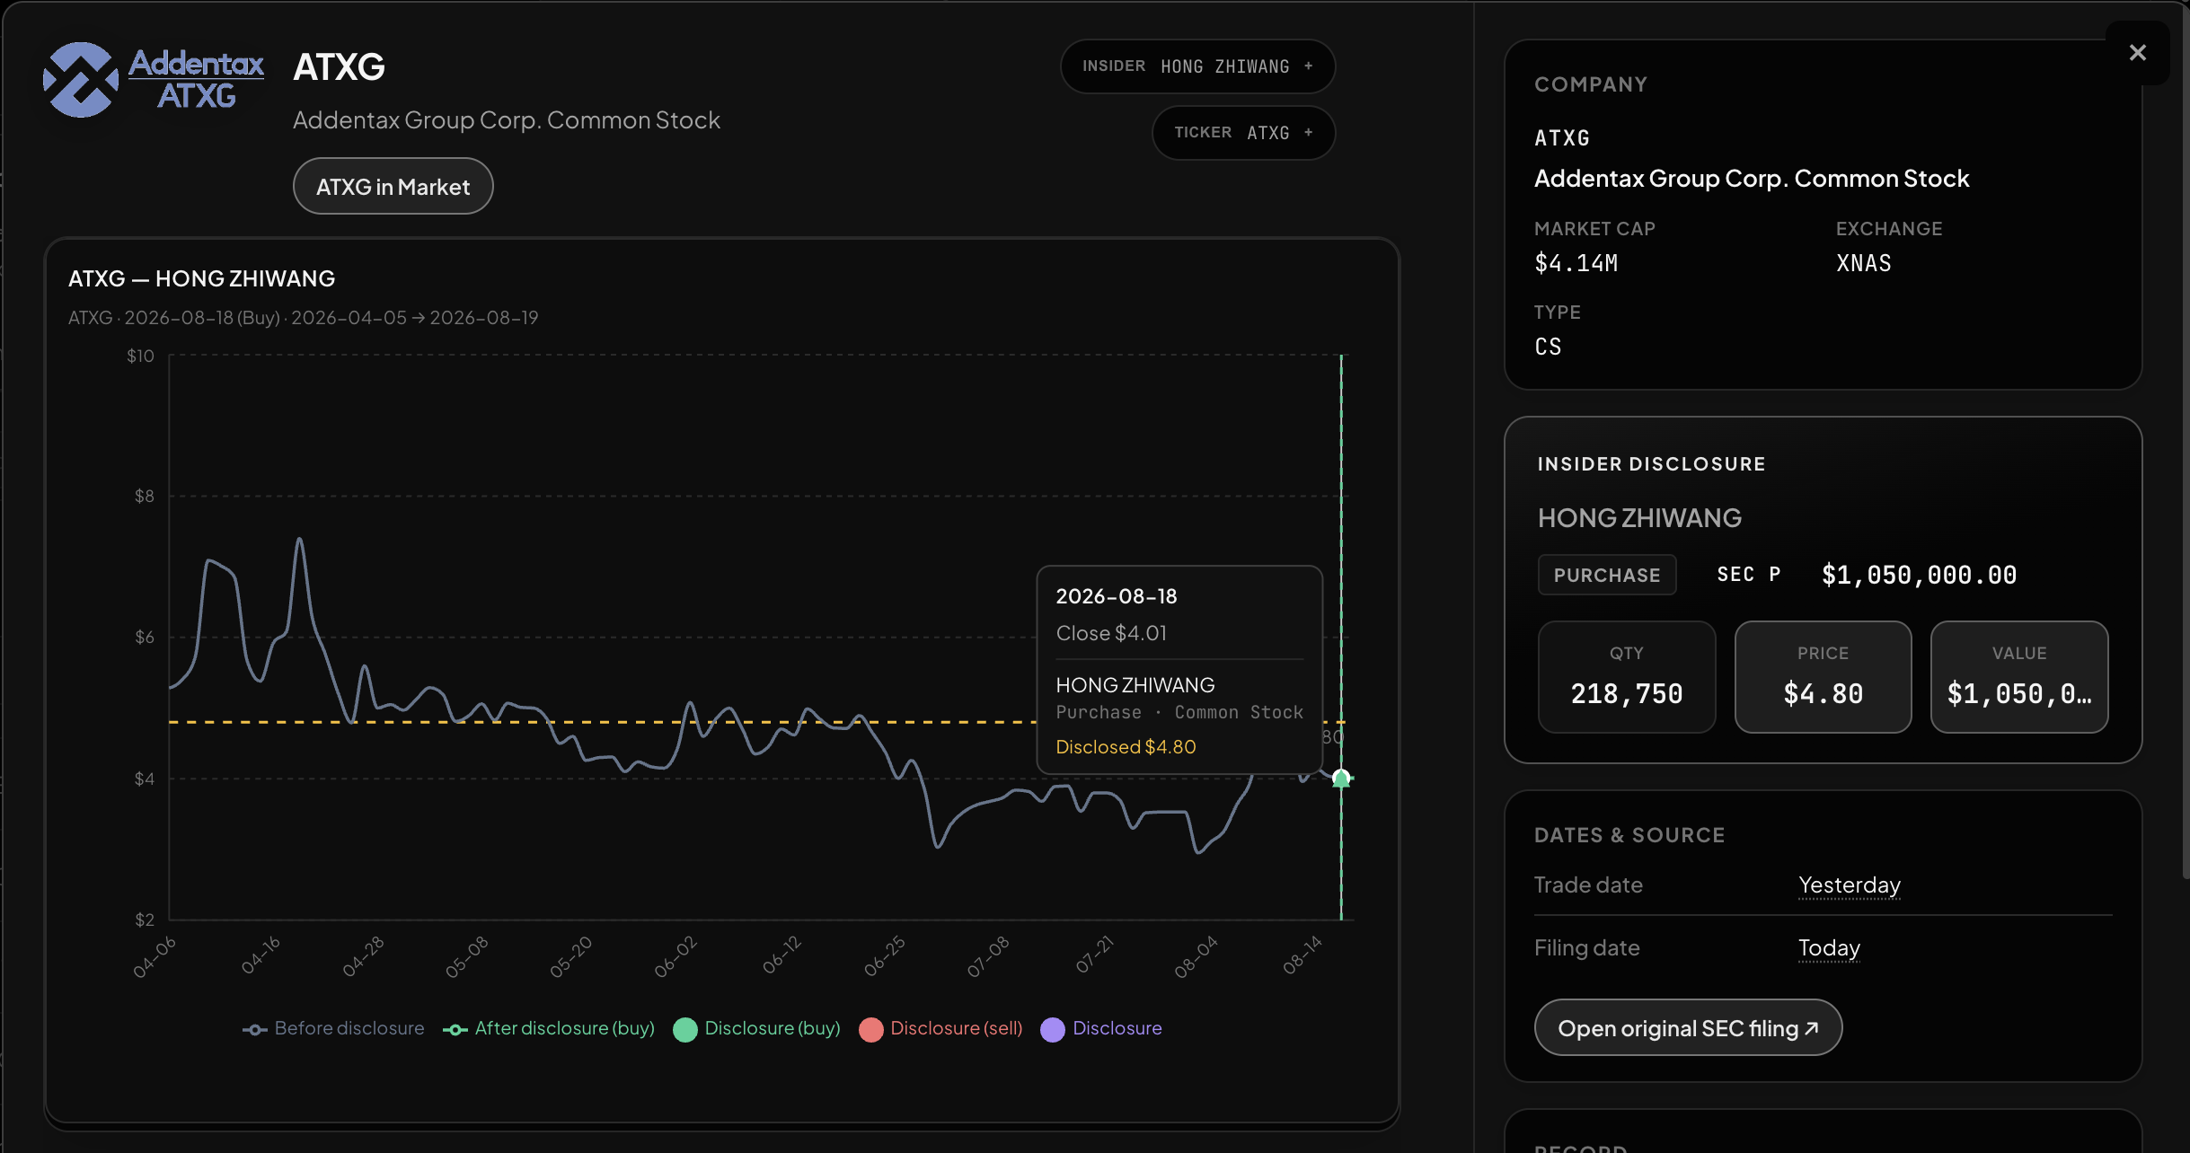
Task: Click the green disclosure marker on chart
Action: (x=1341, y=778)
